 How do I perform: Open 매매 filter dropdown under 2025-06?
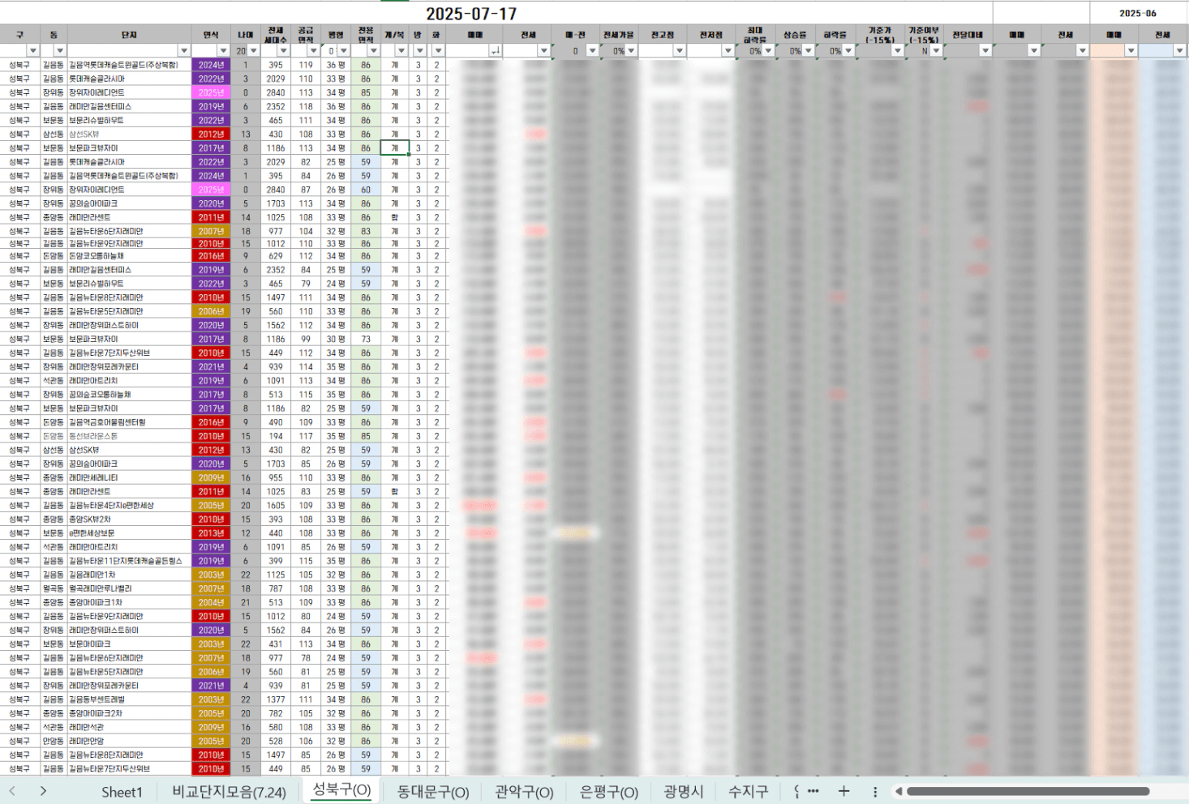[x=1131, y=50]
